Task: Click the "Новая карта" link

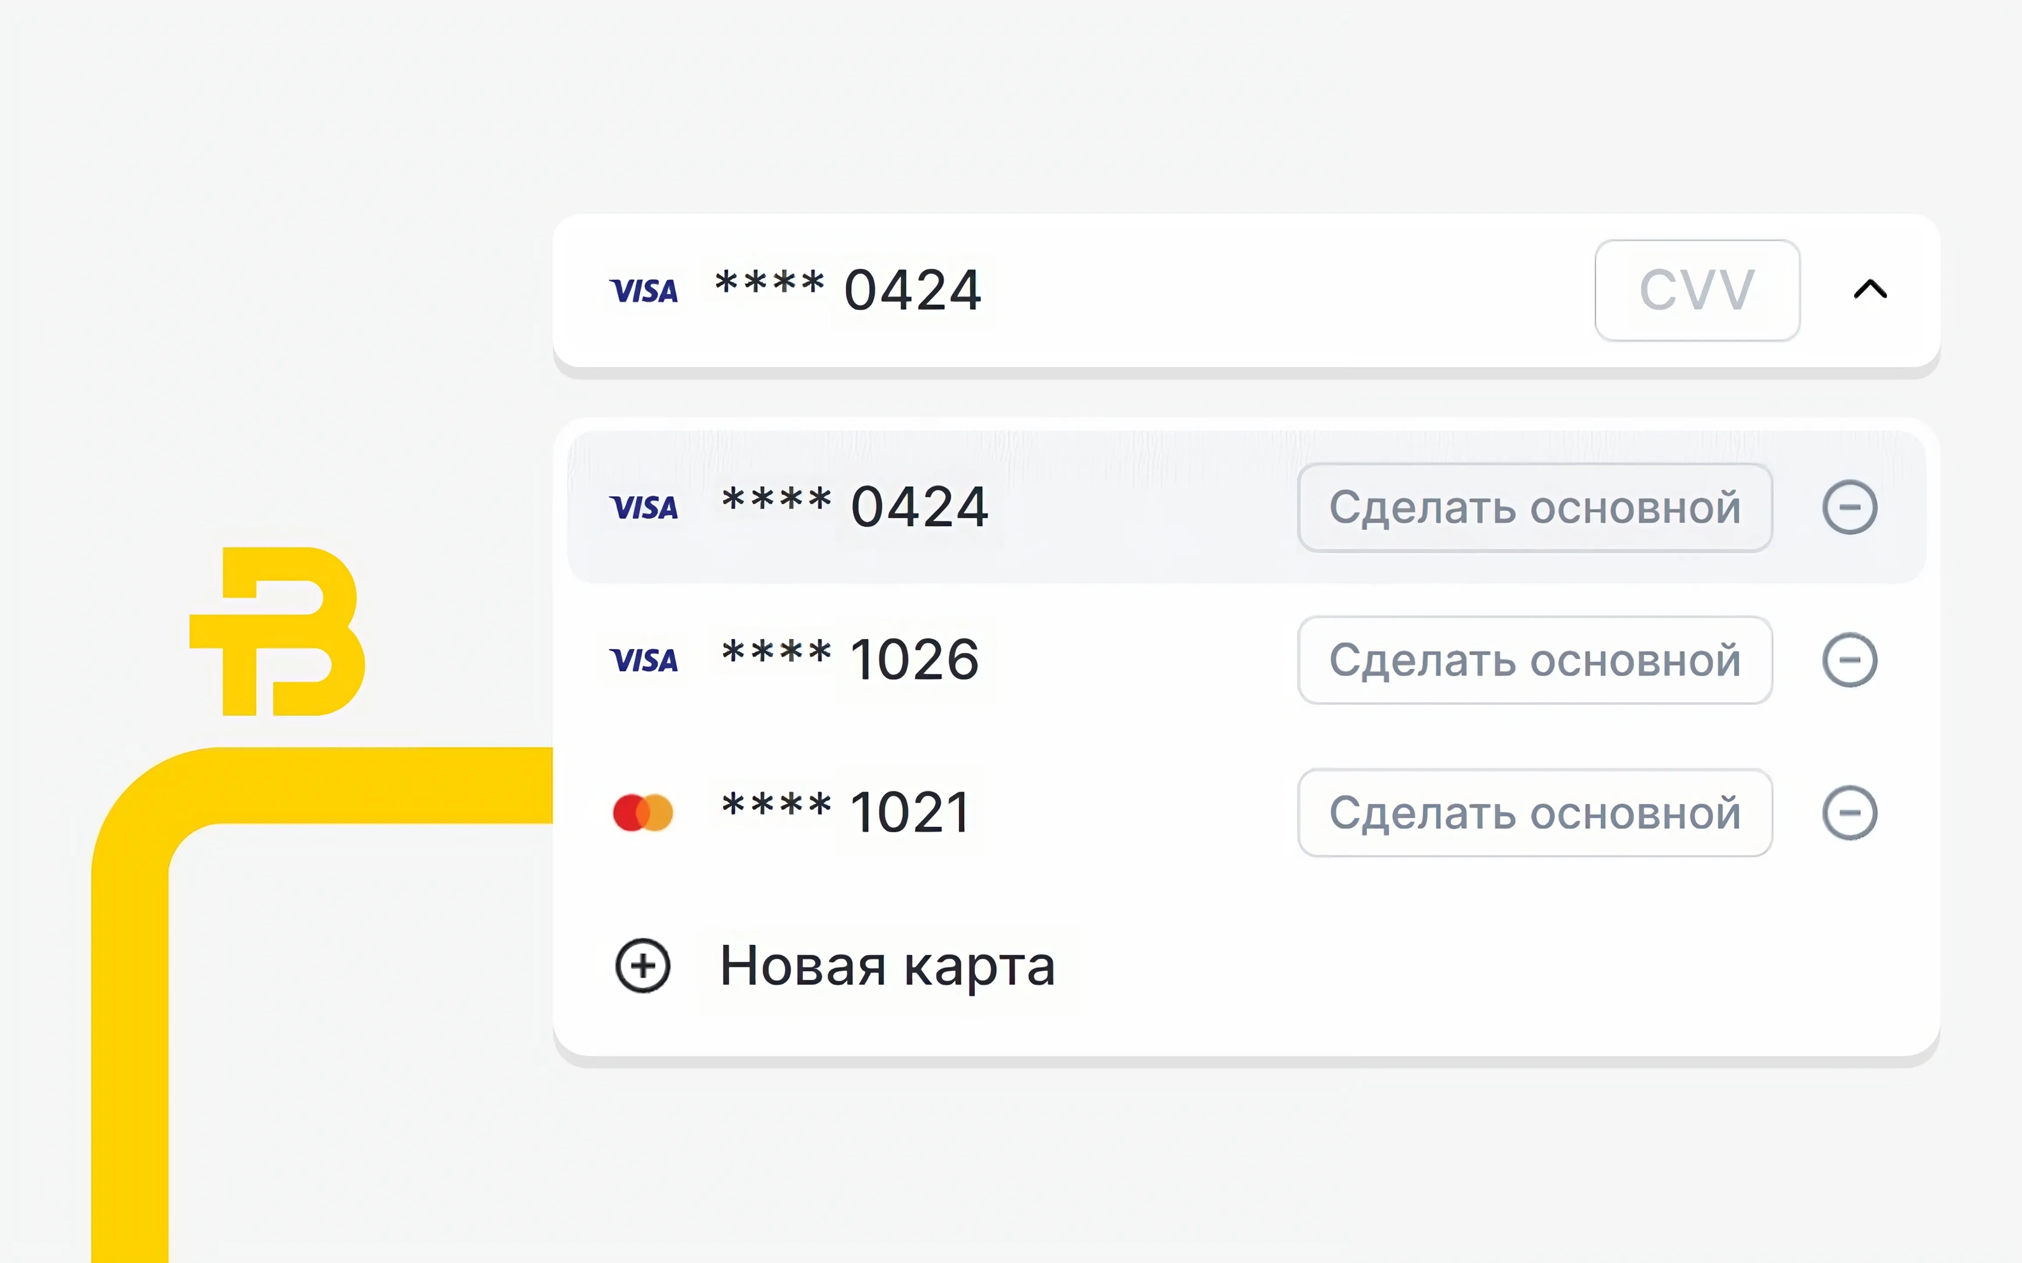Action: 887,966
